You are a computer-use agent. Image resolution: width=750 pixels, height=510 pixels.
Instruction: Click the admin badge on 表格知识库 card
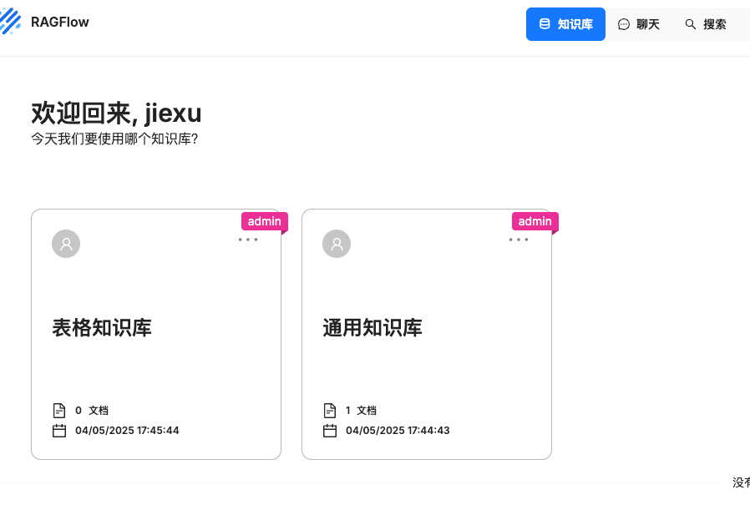coord(264,221)
